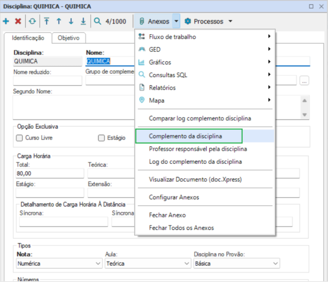The height and width of the screenshot is (282, 328).
Task: Go to the next record
Action: click(x=71, y=21)
